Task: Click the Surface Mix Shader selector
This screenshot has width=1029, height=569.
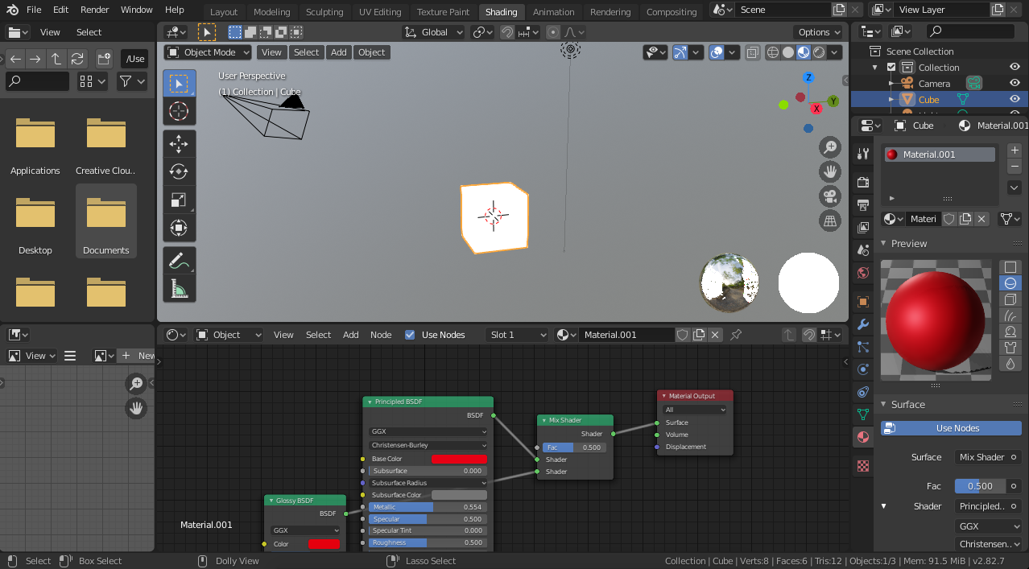Action: 989,457
